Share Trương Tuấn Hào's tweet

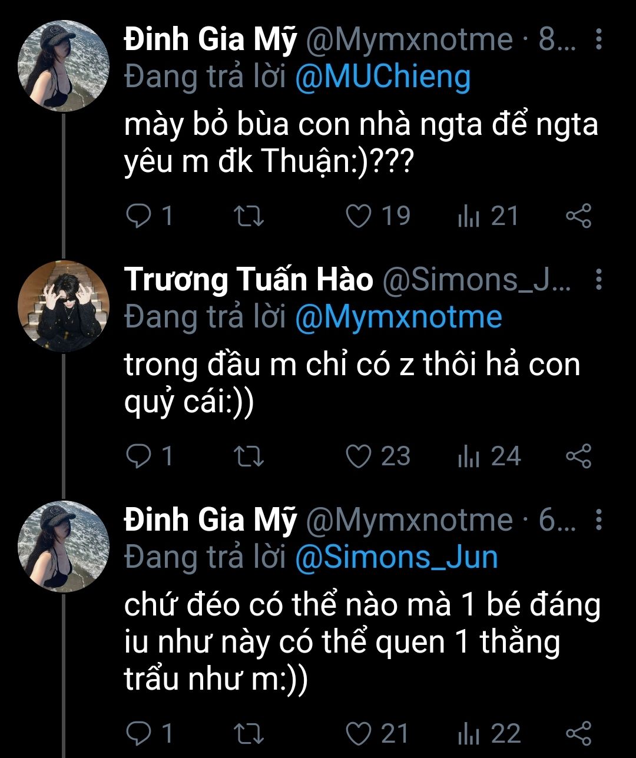578,457
